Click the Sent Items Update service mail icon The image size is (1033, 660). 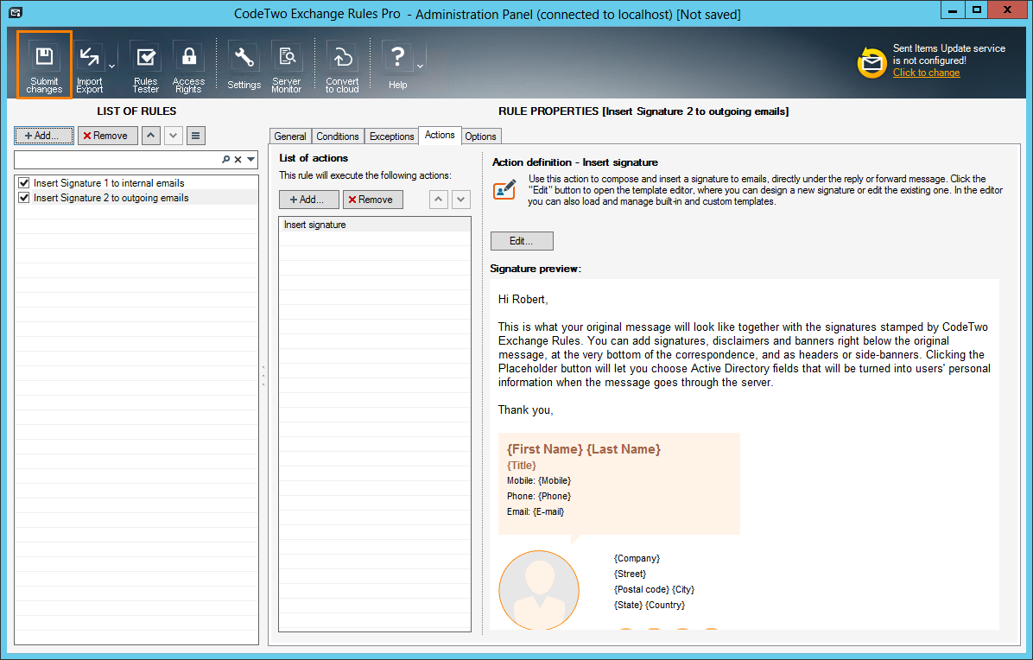[871, 62]
